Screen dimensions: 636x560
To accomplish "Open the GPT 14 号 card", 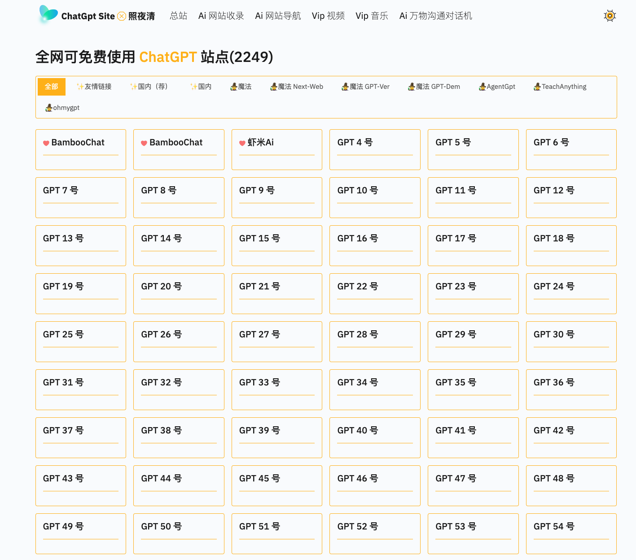I will point(179,245).
